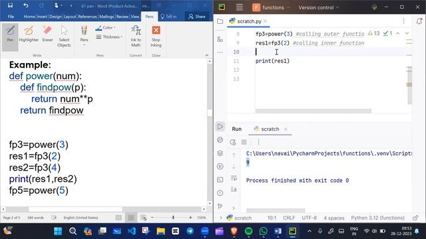Viewport: 426px width, 239px height.
Task: Click the Tell me search box
Action: [x=168, y=17]
